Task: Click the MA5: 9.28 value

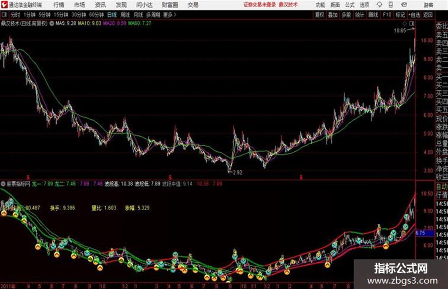Action: [x=66, y=23]
